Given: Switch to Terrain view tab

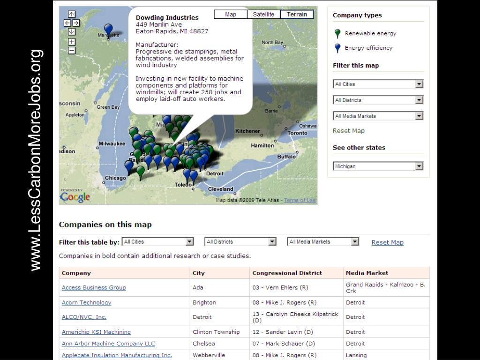Looking at the screenshot, I should click(x=297, y=15).
